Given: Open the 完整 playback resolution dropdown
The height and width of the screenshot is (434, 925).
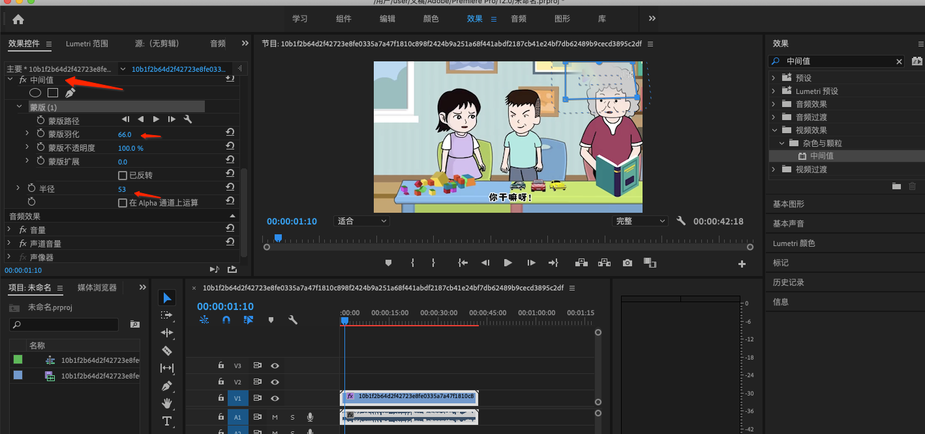Looking at the screenshot, I should tap(640, 221).
